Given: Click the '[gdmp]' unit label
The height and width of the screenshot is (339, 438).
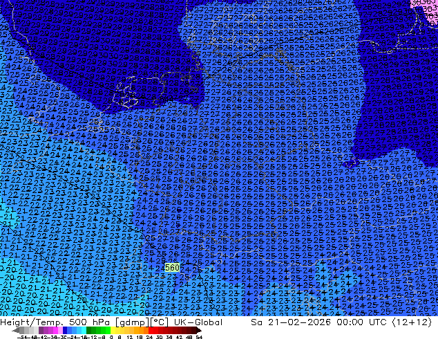Looking at the screenshot, I should [x=131, y=322].
